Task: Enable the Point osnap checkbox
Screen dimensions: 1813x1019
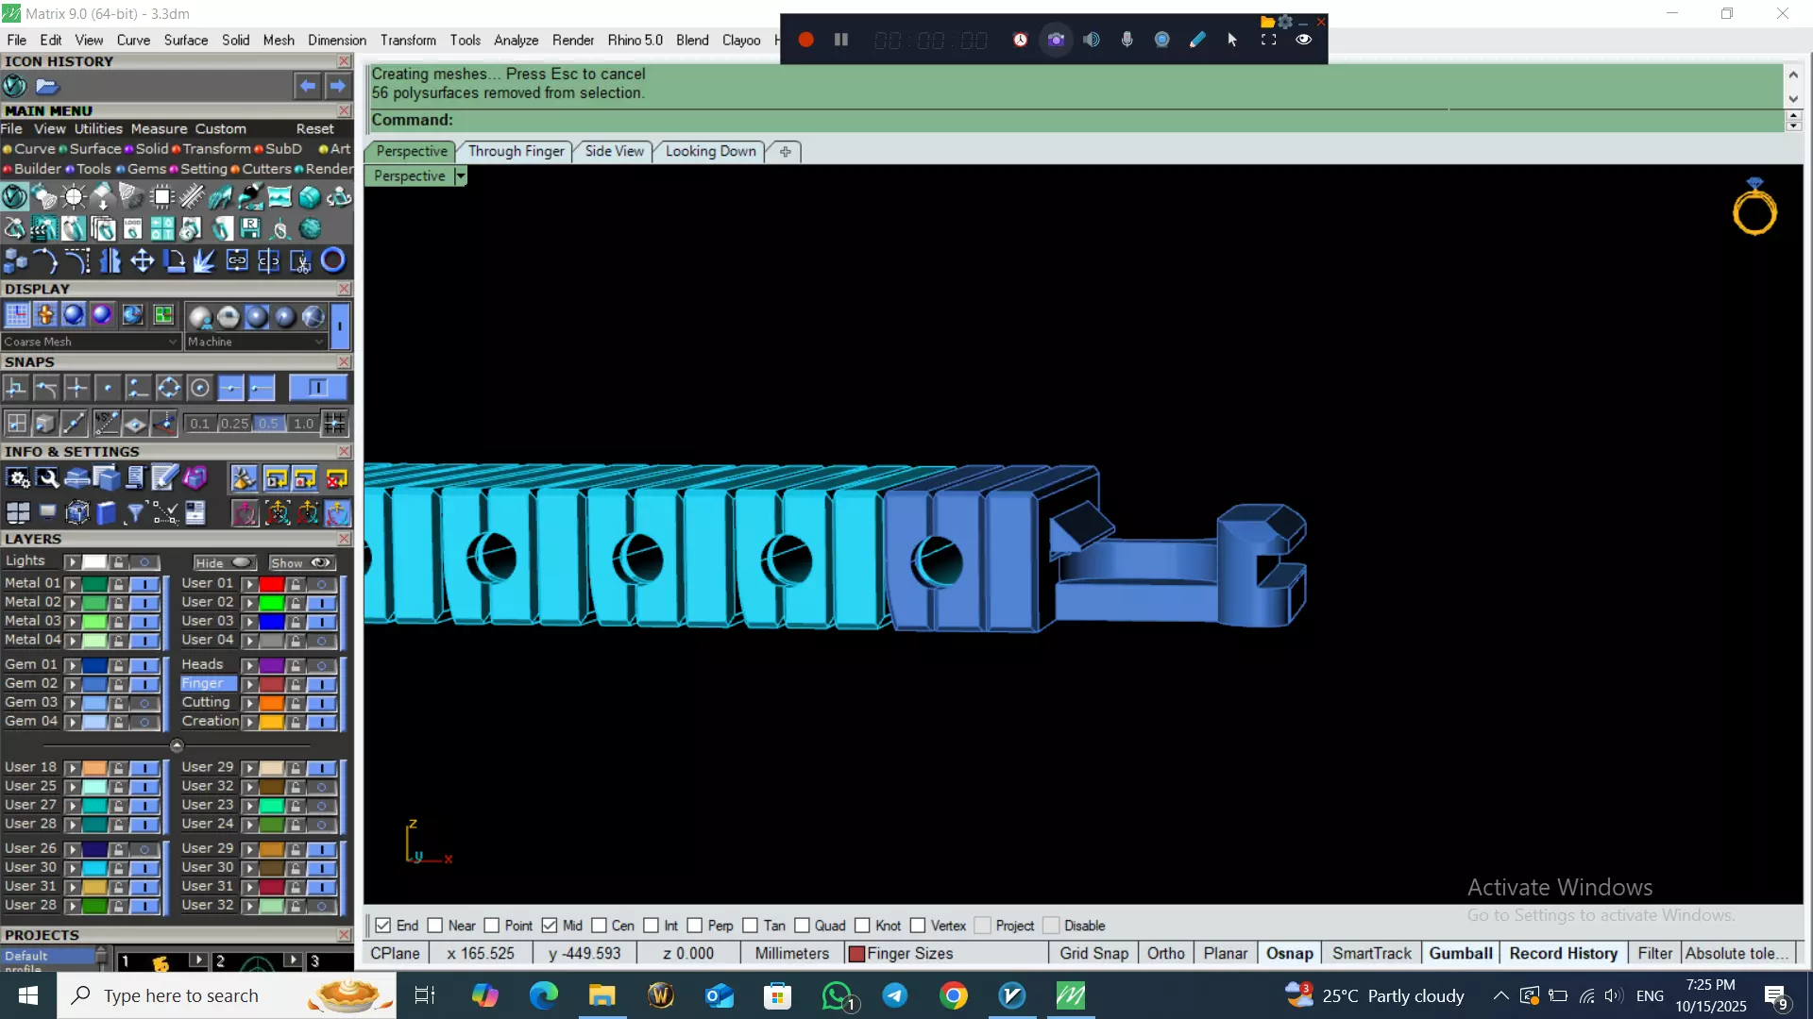Action: click(x=491, y=926)
